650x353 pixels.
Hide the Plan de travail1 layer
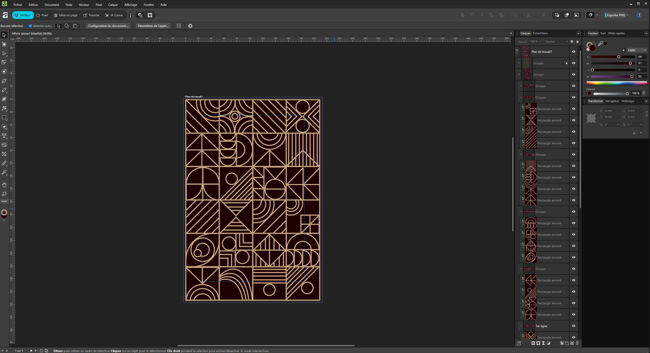(573, 52)
